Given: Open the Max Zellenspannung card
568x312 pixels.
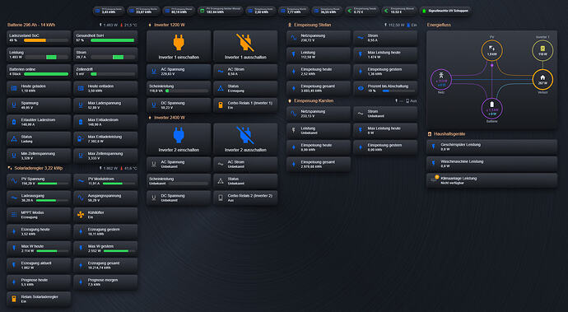Looking at the screenshot, I should click(x=105, y=156).
